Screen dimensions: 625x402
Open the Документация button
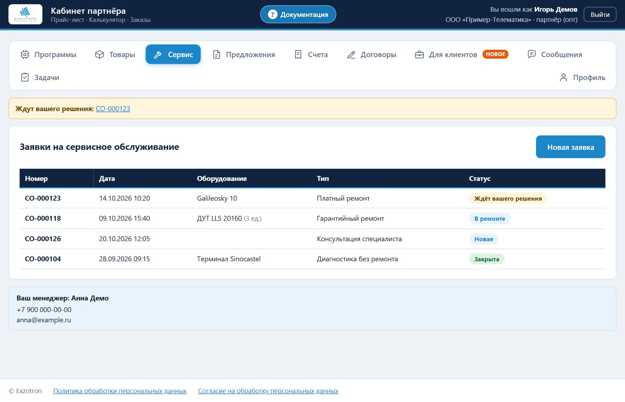[x=298, y=14]
